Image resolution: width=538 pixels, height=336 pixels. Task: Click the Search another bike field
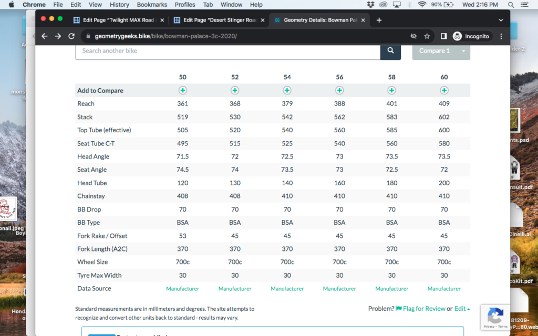click(x=227, y=51)
